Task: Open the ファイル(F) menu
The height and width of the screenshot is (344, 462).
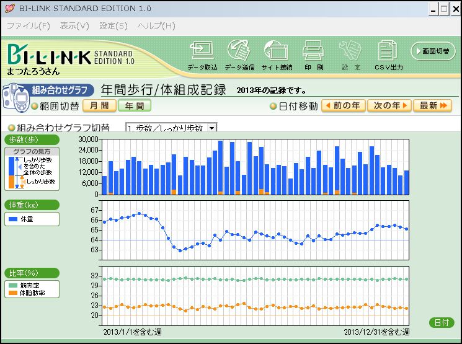Action: [28, 26]
